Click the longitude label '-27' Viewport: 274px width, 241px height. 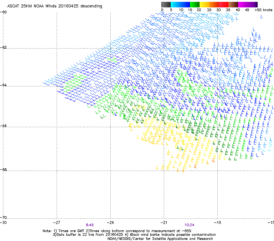[57, 222]
